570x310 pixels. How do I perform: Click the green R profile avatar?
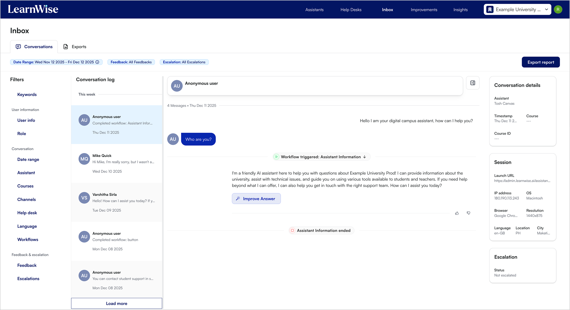[558, 9]
